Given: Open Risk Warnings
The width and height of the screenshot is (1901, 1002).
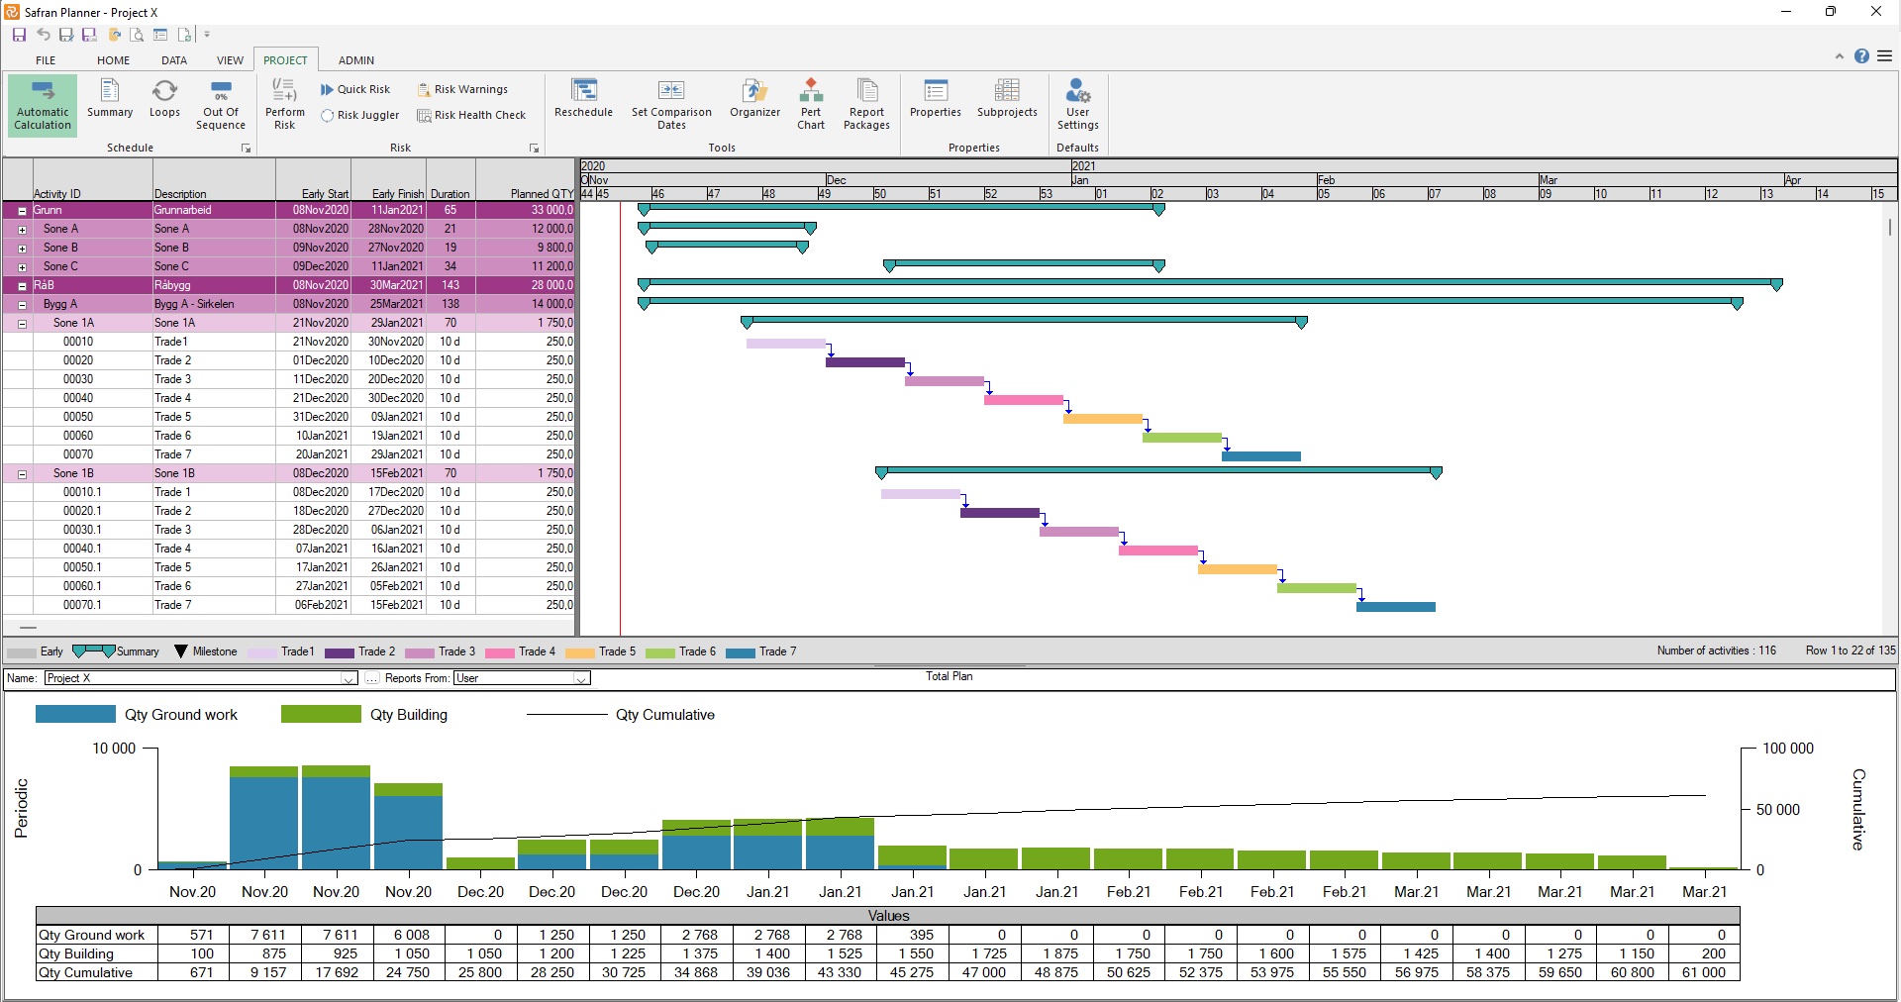Looking at the screenshot, I should click(462, 89).
